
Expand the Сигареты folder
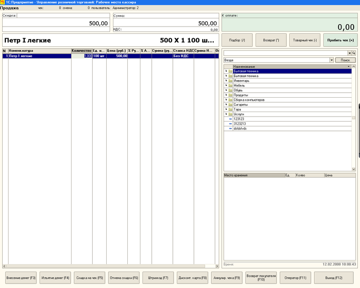[226, 104]
